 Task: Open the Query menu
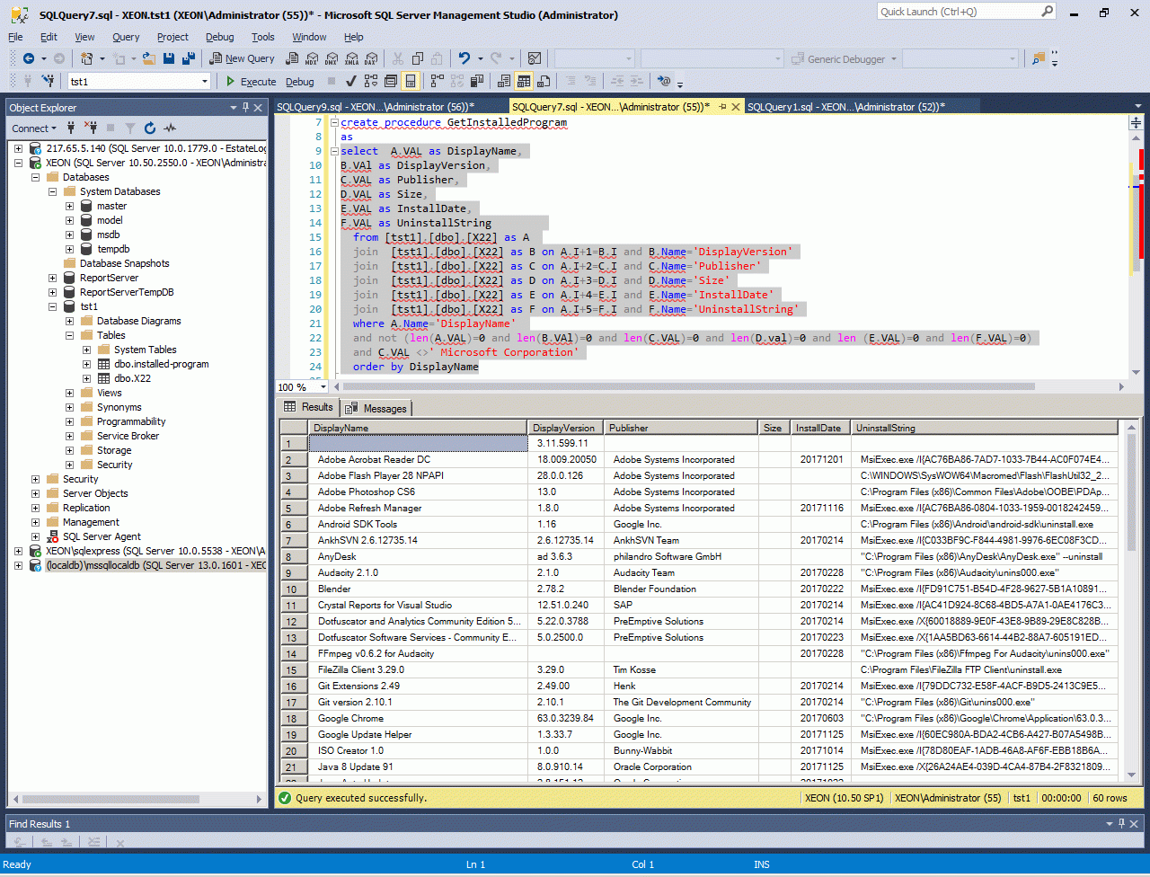click(x=126, y=37)
